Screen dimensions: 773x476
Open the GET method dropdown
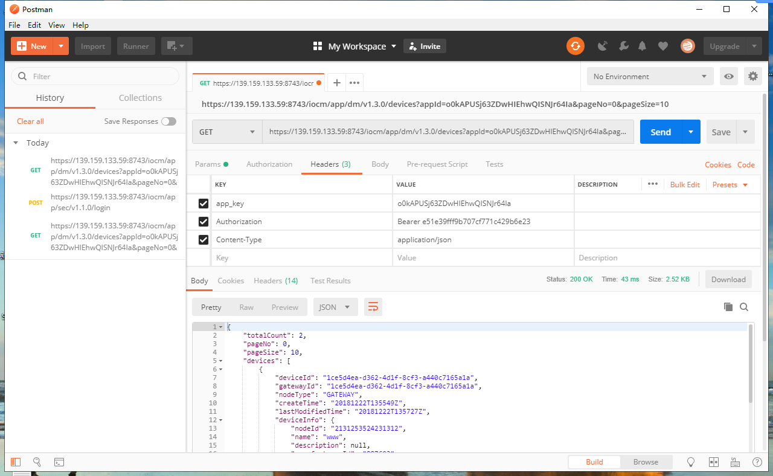[x=227, y=132]
